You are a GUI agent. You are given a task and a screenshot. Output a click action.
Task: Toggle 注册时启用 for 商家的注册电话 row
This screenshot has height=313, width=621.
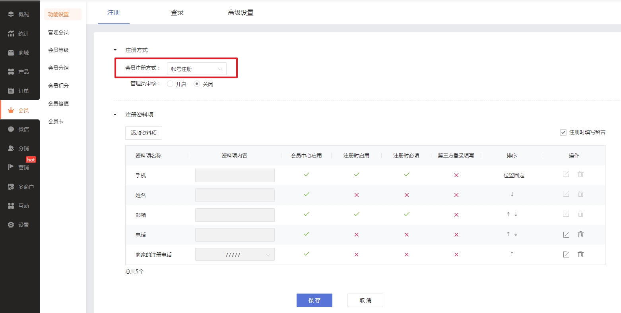tap(357, 254)
